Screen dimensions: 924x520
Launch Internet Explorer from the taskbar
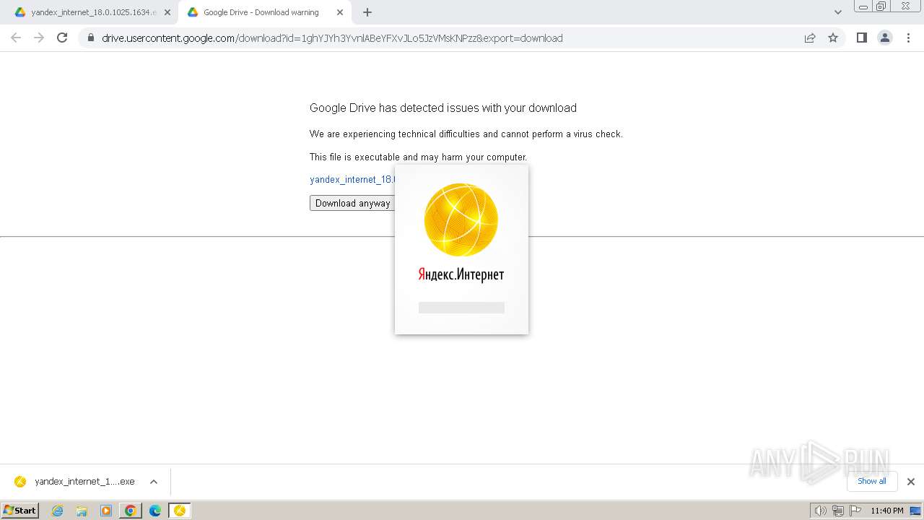click(x=57, y=511)
